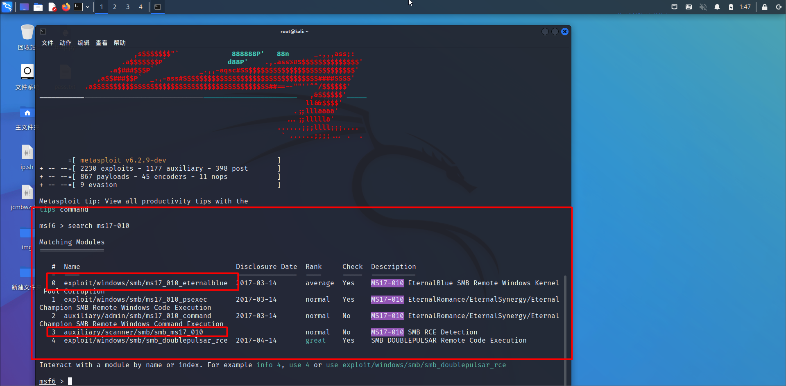Click the log out icon in the panel

779,7
